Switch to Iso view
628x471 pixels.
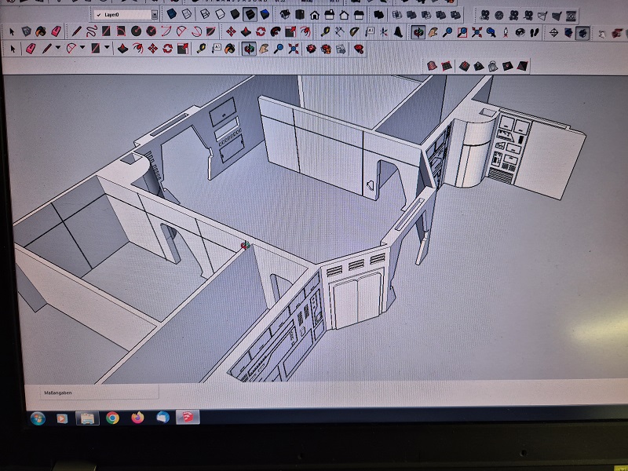(284, 14)
